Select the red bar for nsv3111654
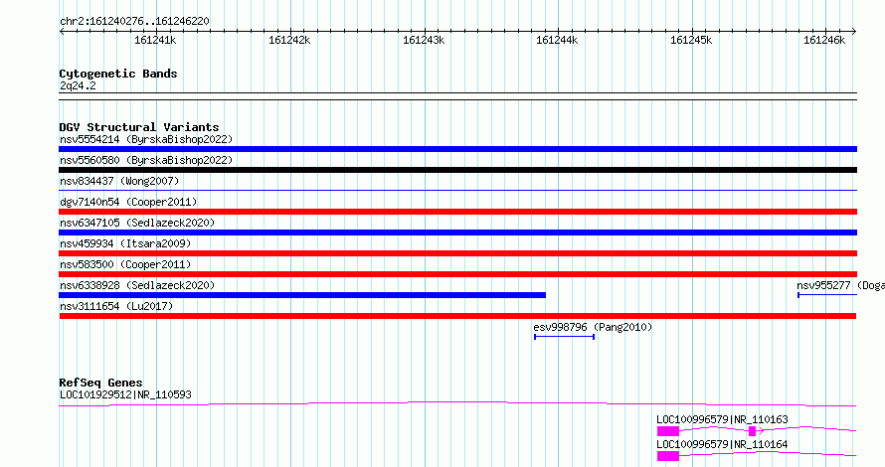The image size is (885, 467). [x=457, y=316]
